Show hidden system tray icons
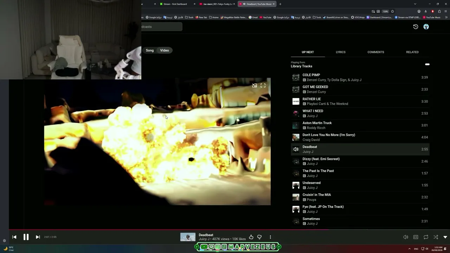Screen dimensions: 450x253 (x=409, y=248)
